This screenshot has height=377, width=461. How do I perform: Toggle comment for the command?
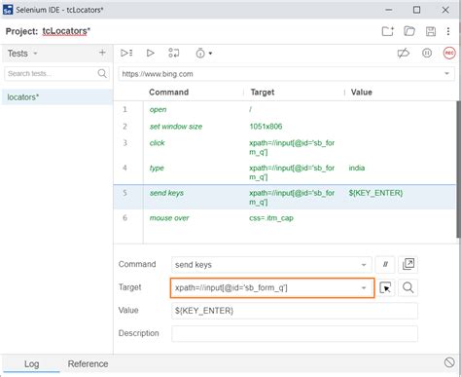(385, 264)
